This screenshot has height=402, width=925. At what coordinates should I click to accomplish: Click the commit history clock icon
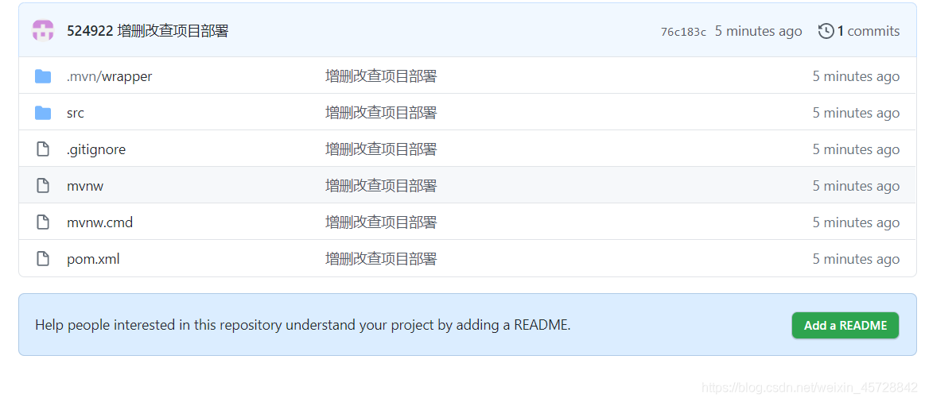tap(826, 31)
